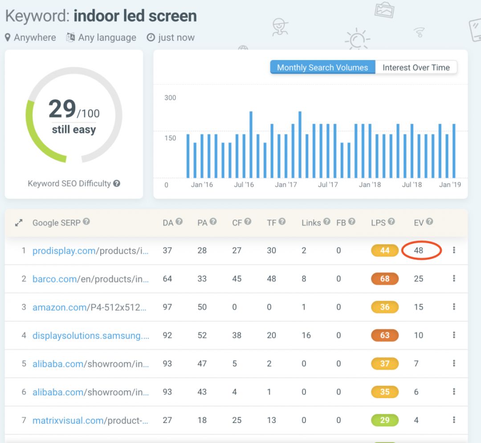Open more options for displaysolutions.samsung row
Viewport: 481px width, 443px height.
(x=454, y=335)
